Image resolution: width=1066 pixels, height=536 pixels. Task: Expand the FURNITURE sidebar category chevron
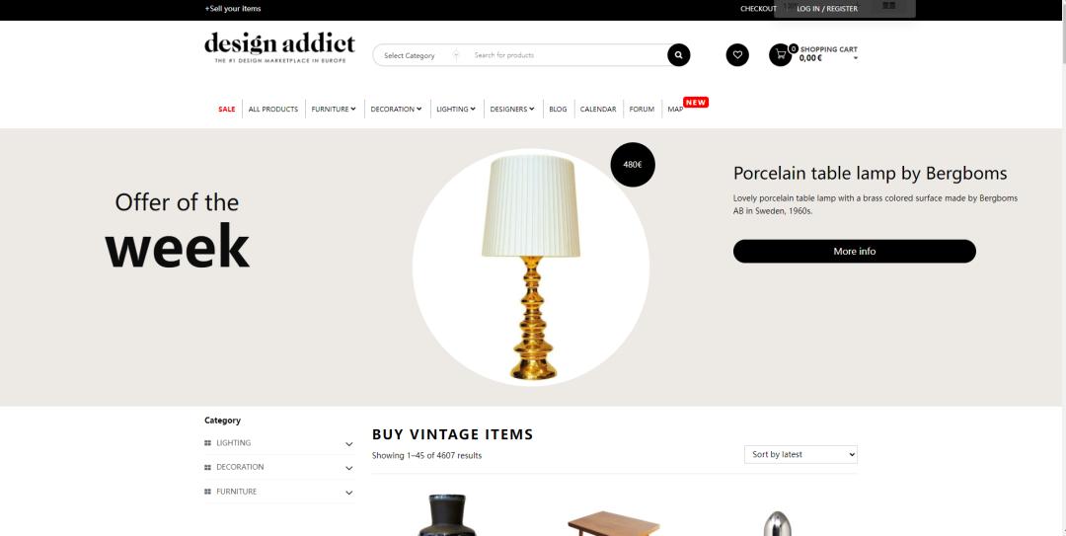point(348,493)
